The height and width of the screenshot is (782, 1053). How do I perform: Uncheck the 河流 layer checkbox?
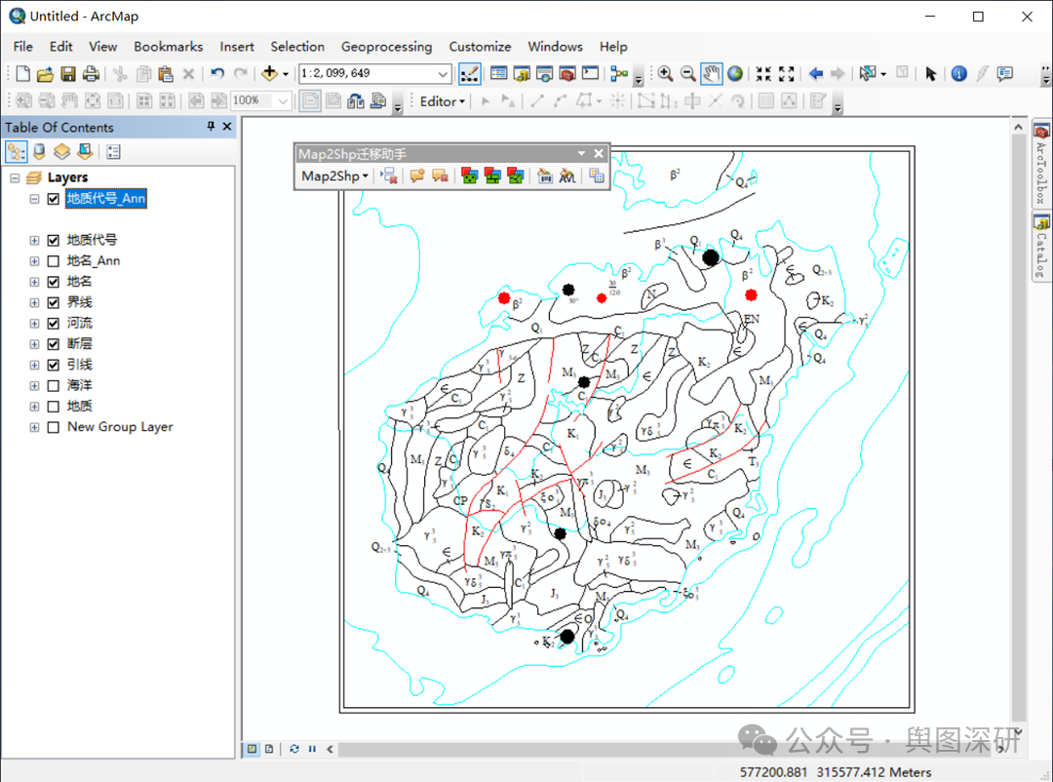pyautogui.click(x=54, y=323)
